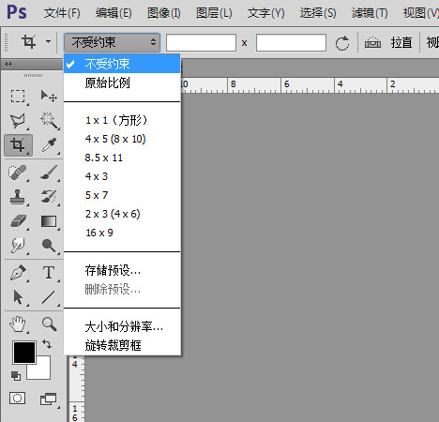Select the Magic Wand tool

[49, 121]
